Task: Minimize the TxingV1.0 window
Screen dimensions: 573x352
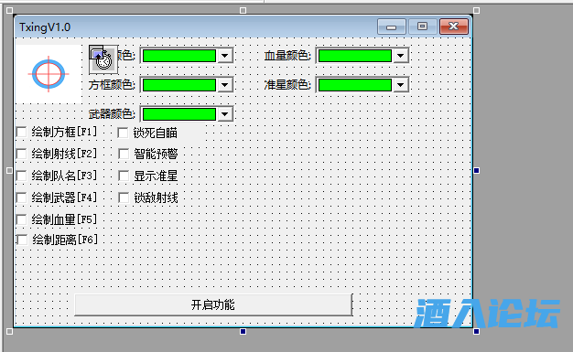Action: pyautogui.click(x=392, y=27)
